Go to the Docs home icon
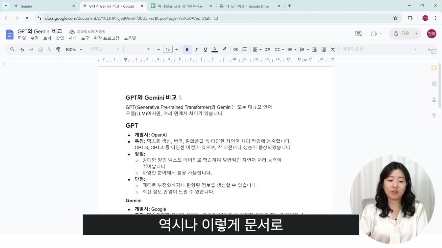Screen dimensions: 442x248 point(10,34)
